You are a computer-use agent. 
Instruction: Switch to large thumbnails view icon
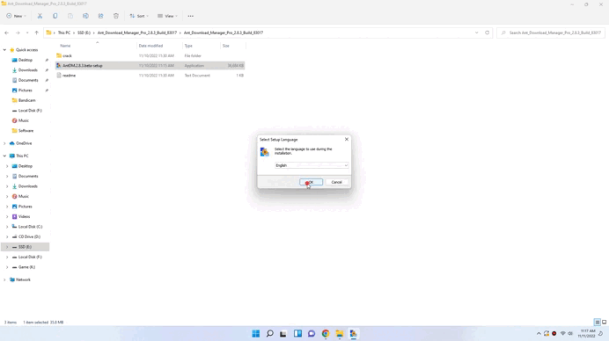(x=604, y=322)
